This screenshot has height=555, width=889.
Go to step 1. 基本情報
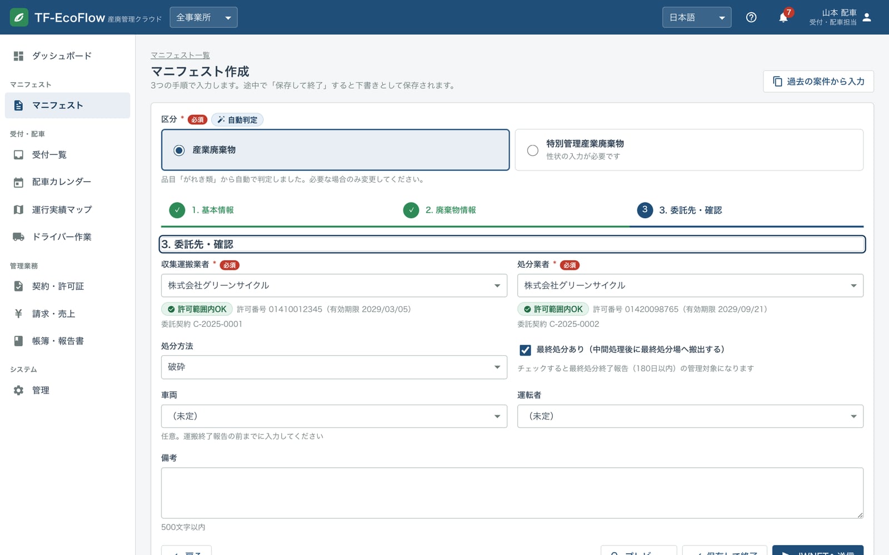(201, 210)
